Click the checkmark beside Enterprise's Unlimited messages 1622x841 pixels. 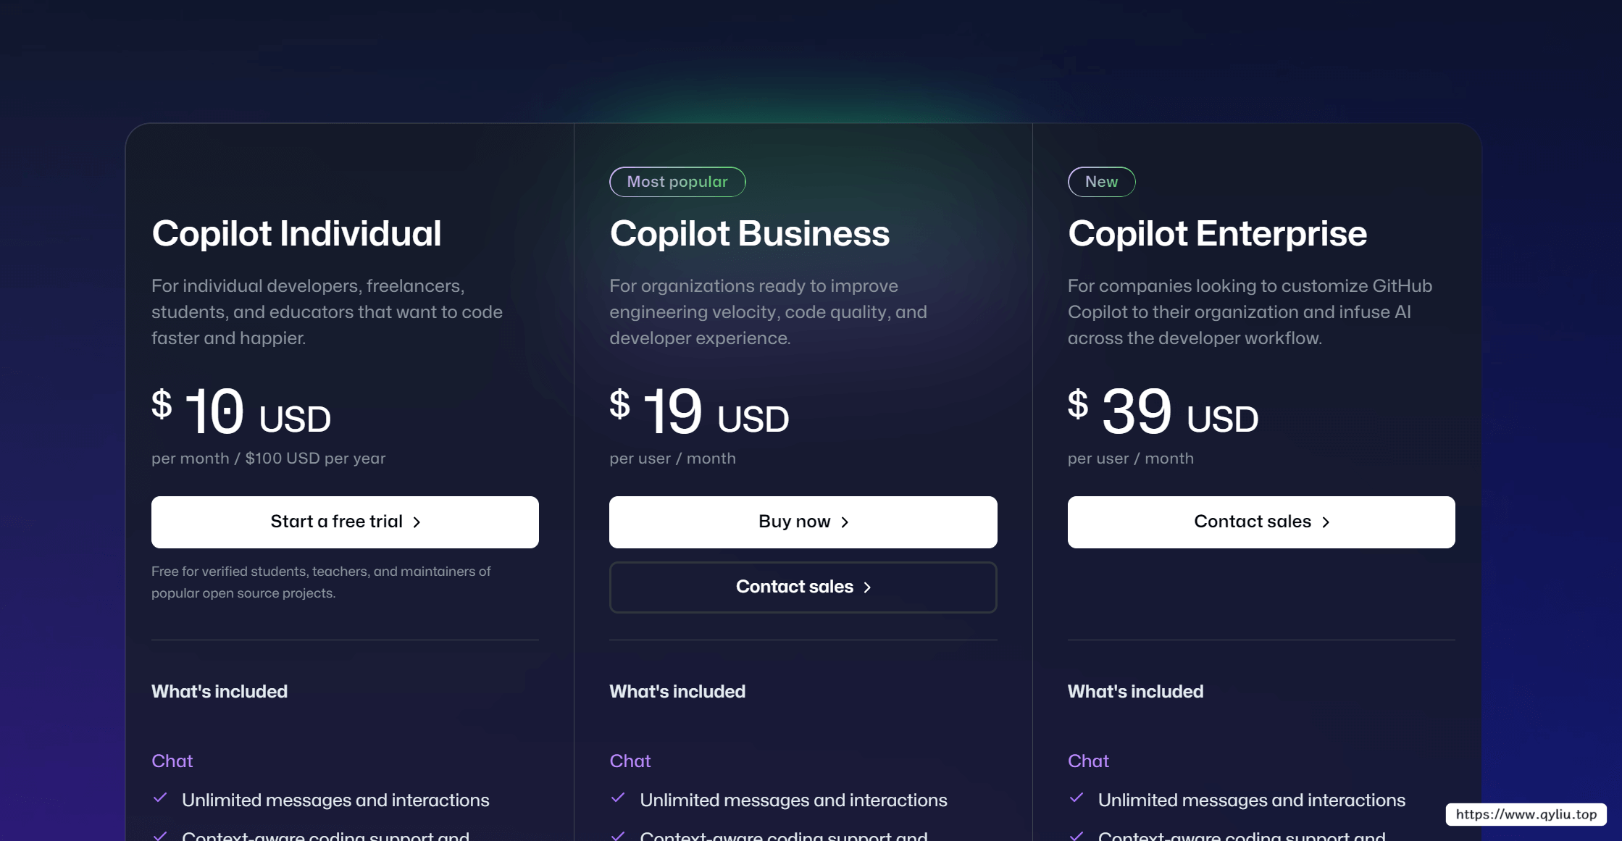(1077, 798)
